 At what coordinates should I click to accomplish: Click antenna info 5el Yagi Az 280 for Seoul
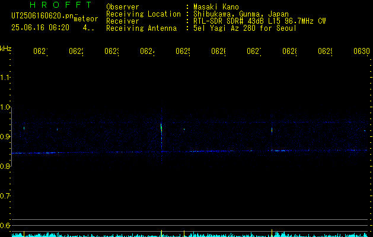coord(245,28)
